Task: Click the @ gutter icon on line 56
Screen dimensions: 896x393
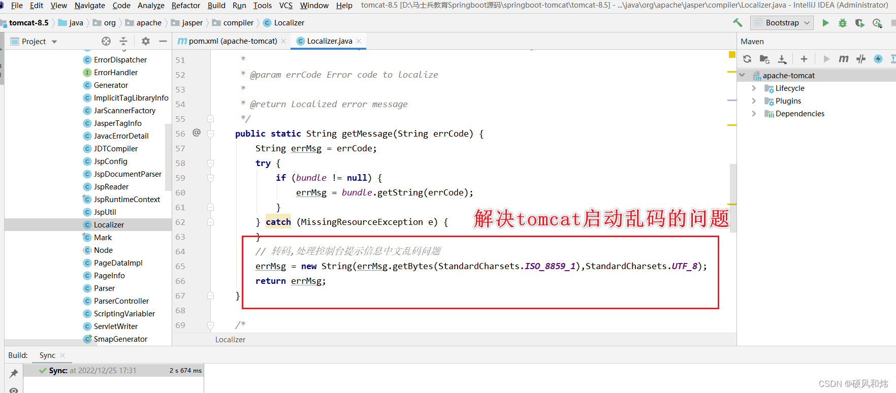Action: pyautogui.click(x=197, y=133)
